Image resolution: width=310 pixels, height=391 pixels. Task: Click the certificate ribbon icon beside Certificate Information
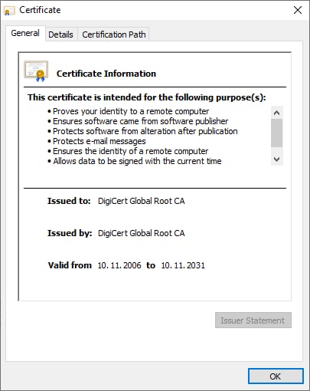click(x=36, y=71)
